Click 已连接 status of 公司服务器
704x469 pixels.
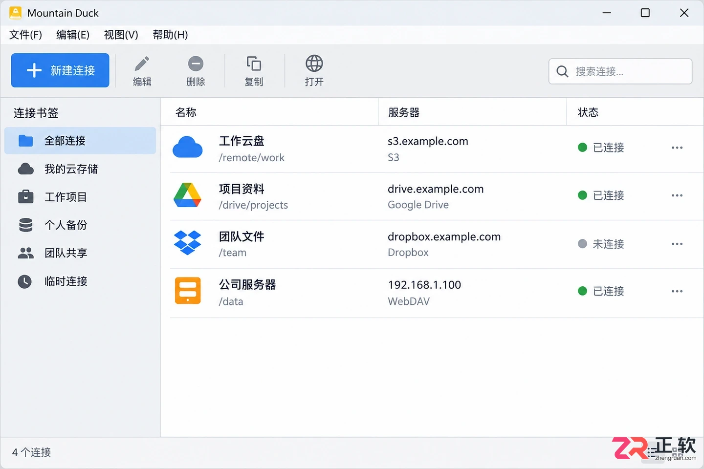(x=601, y=291)
